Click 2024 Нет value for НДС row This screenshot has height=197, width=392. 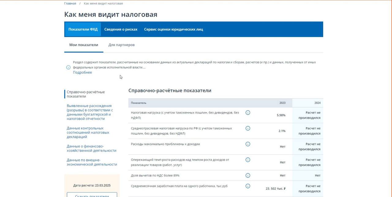318,176
